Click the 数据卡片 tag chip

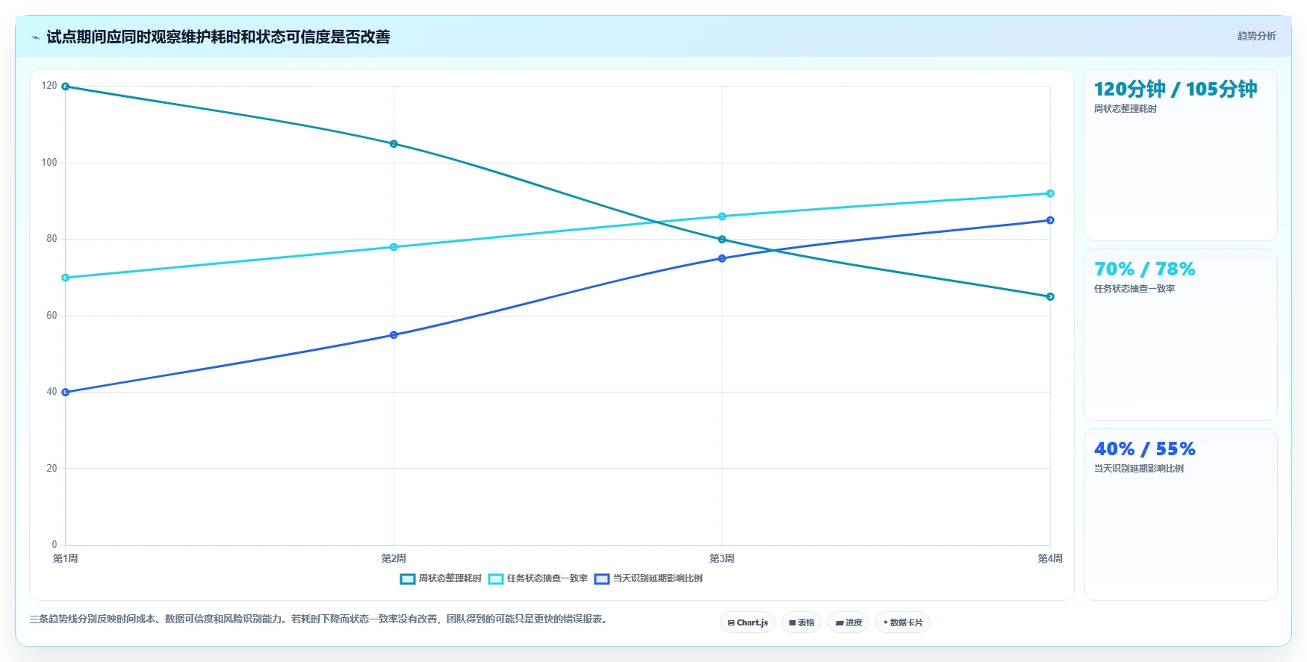pyautogui.click(x=903, y=622)
